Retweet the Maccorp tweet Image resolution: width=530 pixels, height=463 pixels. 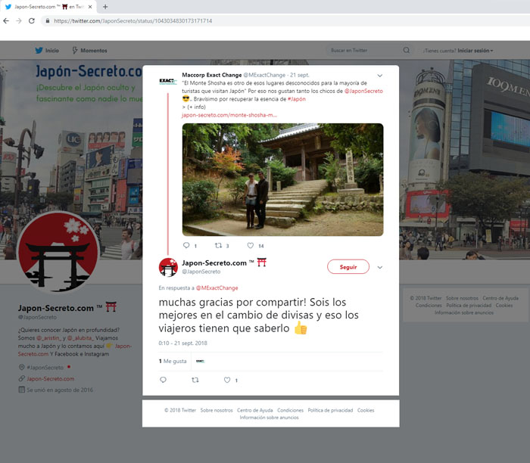click(x=219, y=246)
